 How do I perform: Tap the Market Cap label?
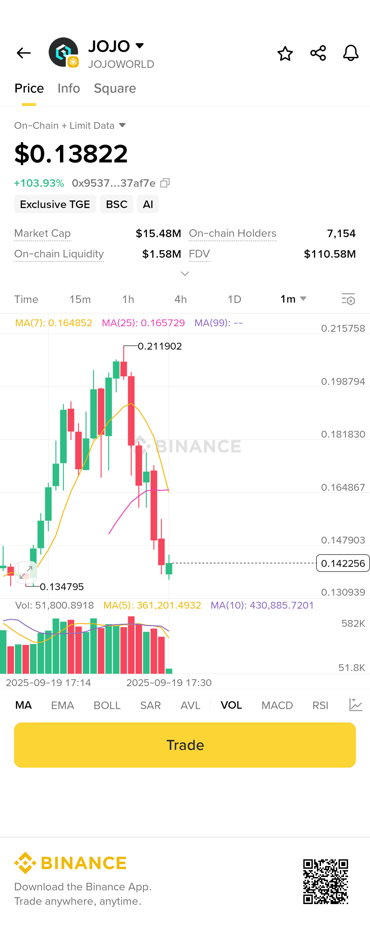42,233
